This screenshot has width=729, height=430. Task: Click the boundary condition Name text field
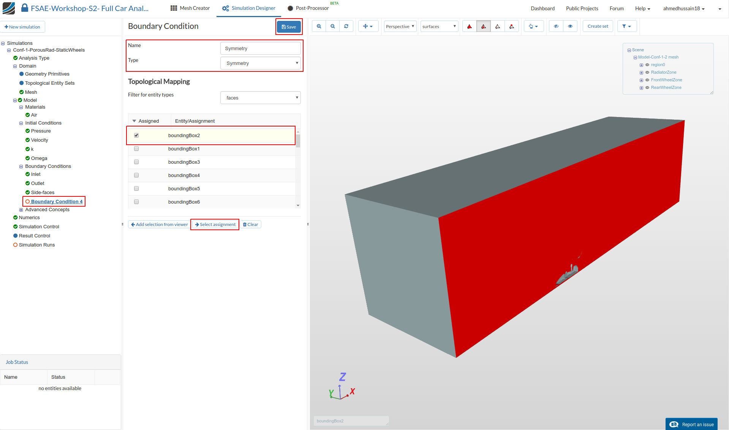(x=261, y=48)
